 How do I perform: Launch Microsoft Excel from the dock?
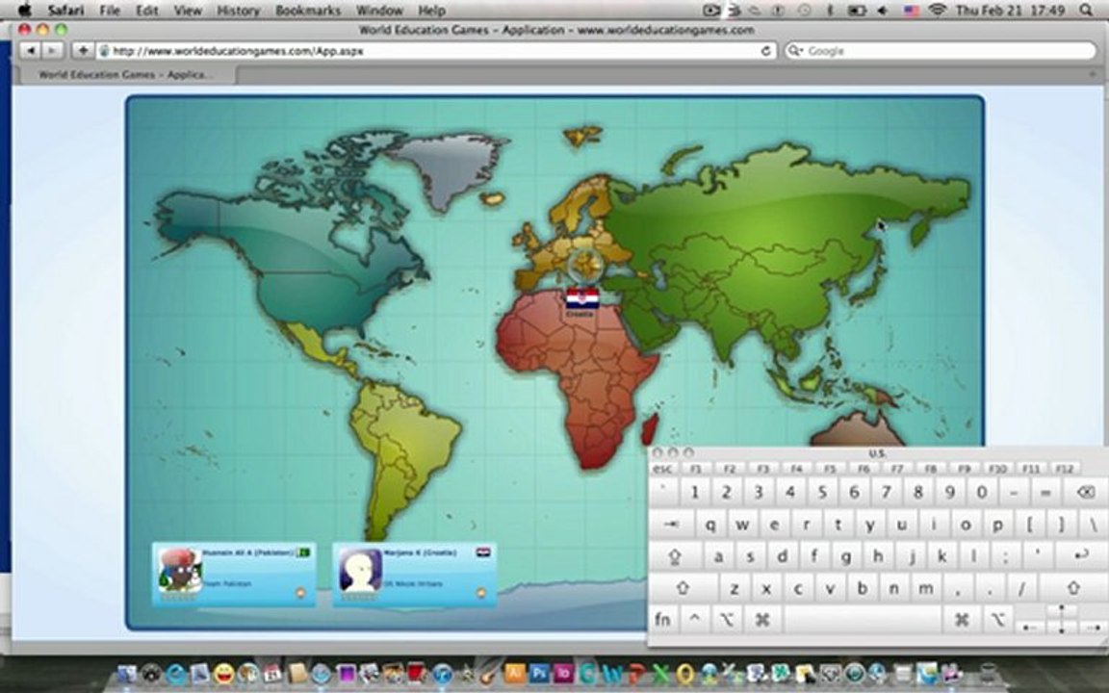point(660,673)
